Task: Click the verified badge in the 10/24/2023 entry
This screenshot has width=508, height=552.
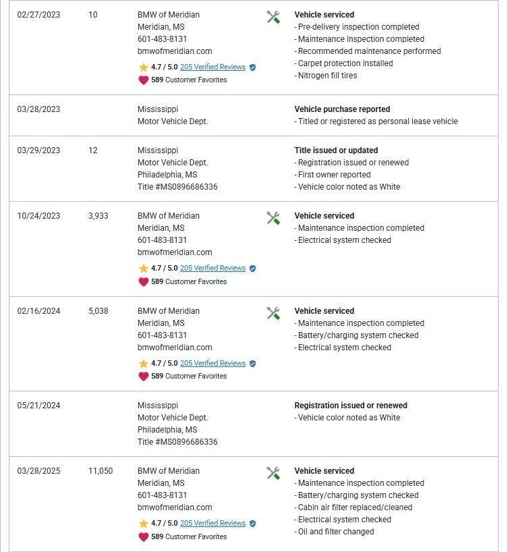Action: click(x=252, y=269)
